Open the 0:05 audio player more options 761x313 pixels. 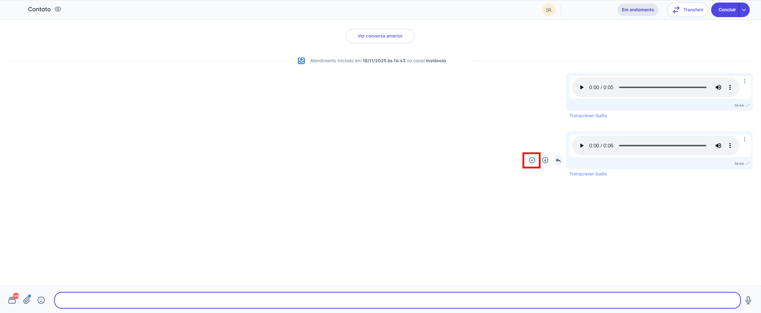pos(730,87)
